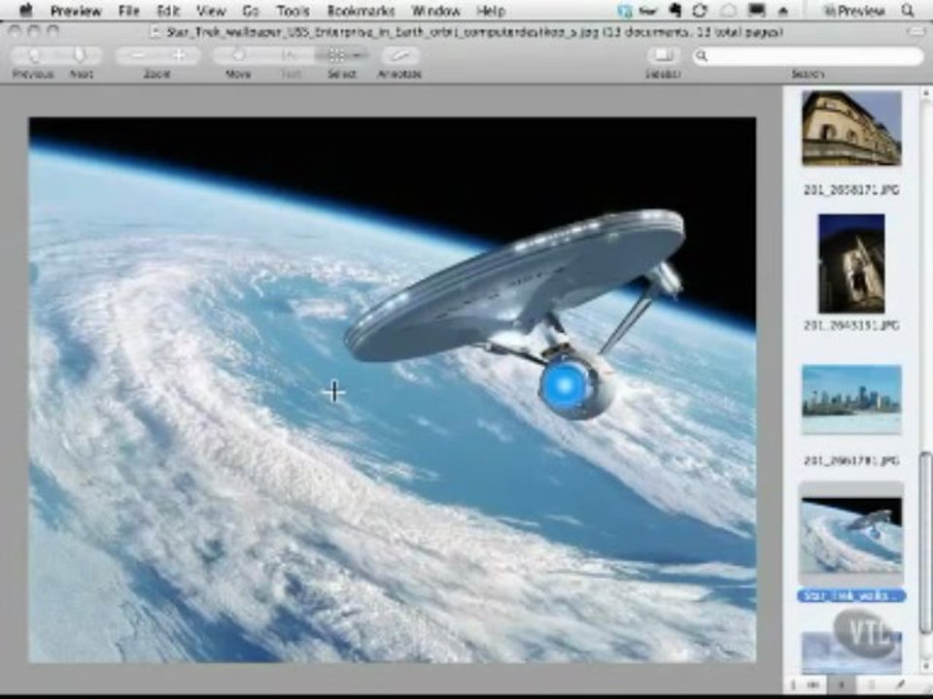Zoom out with the minus button

137,55
